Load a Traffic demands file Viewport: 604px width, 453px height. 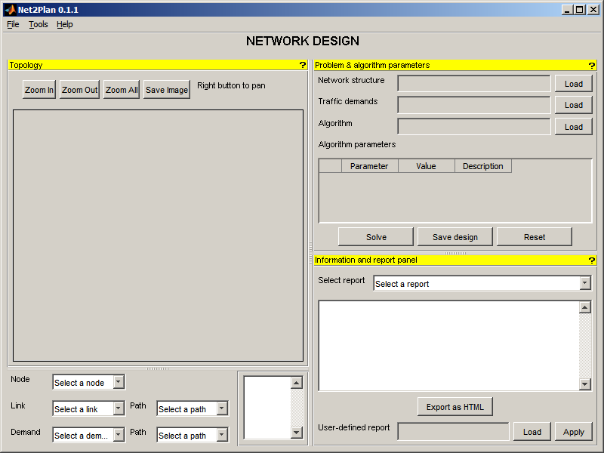coord(573,105)
